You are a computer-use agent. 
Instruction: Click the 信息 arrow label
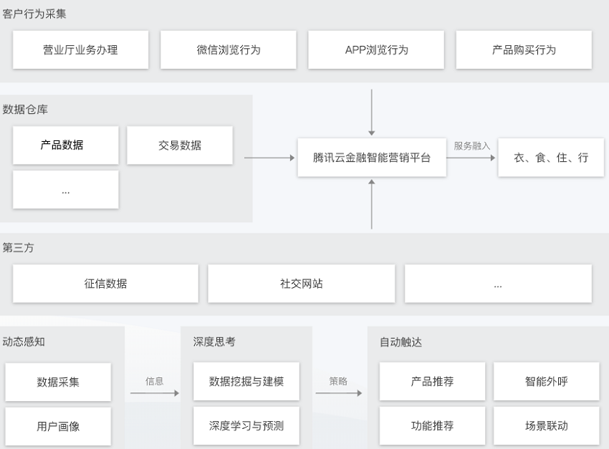pos(154,382)
